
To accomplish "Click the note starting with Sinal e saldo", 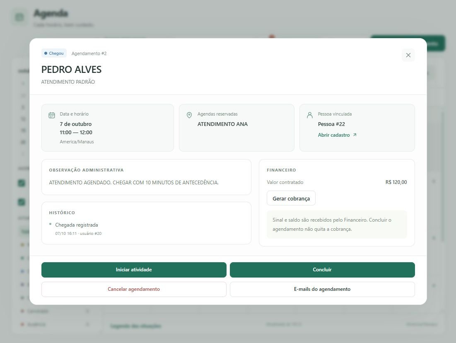I will click(x=337, y=224).
